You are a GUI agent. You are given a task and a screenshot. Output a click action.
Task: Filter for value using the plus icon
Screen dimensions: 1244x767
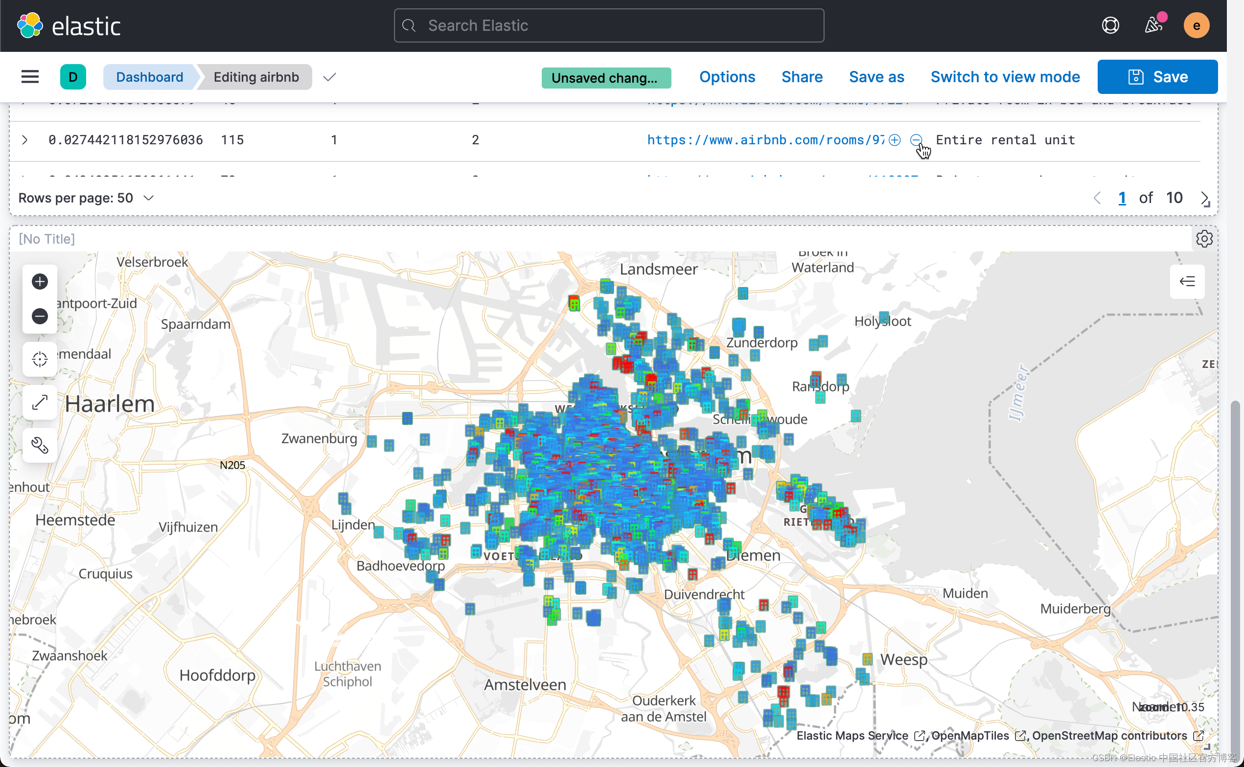click(x=895, y=140)
